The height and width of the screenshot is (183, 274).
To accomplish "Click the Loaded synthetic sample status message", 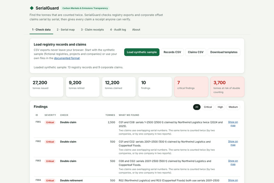I will click(x=79, y=67).
